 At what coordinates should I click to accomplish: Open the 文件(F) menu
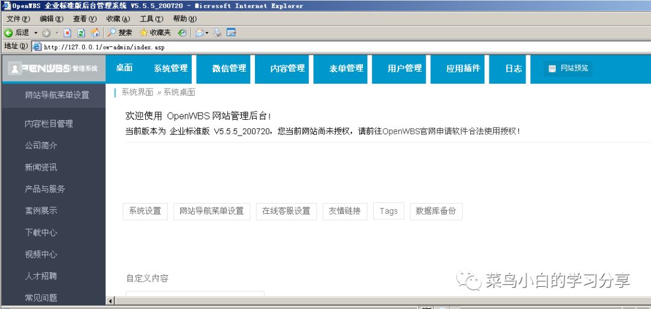pyautogui.click(x=18, y=19)
